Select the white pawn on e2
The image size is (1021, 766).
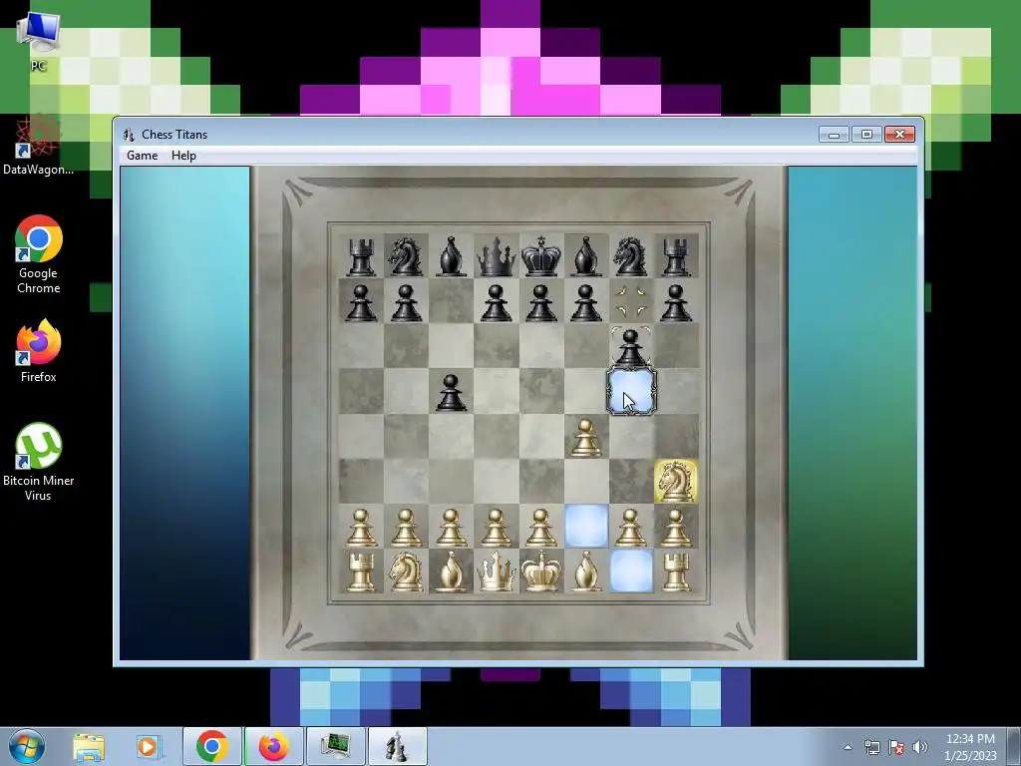[541, 527]
